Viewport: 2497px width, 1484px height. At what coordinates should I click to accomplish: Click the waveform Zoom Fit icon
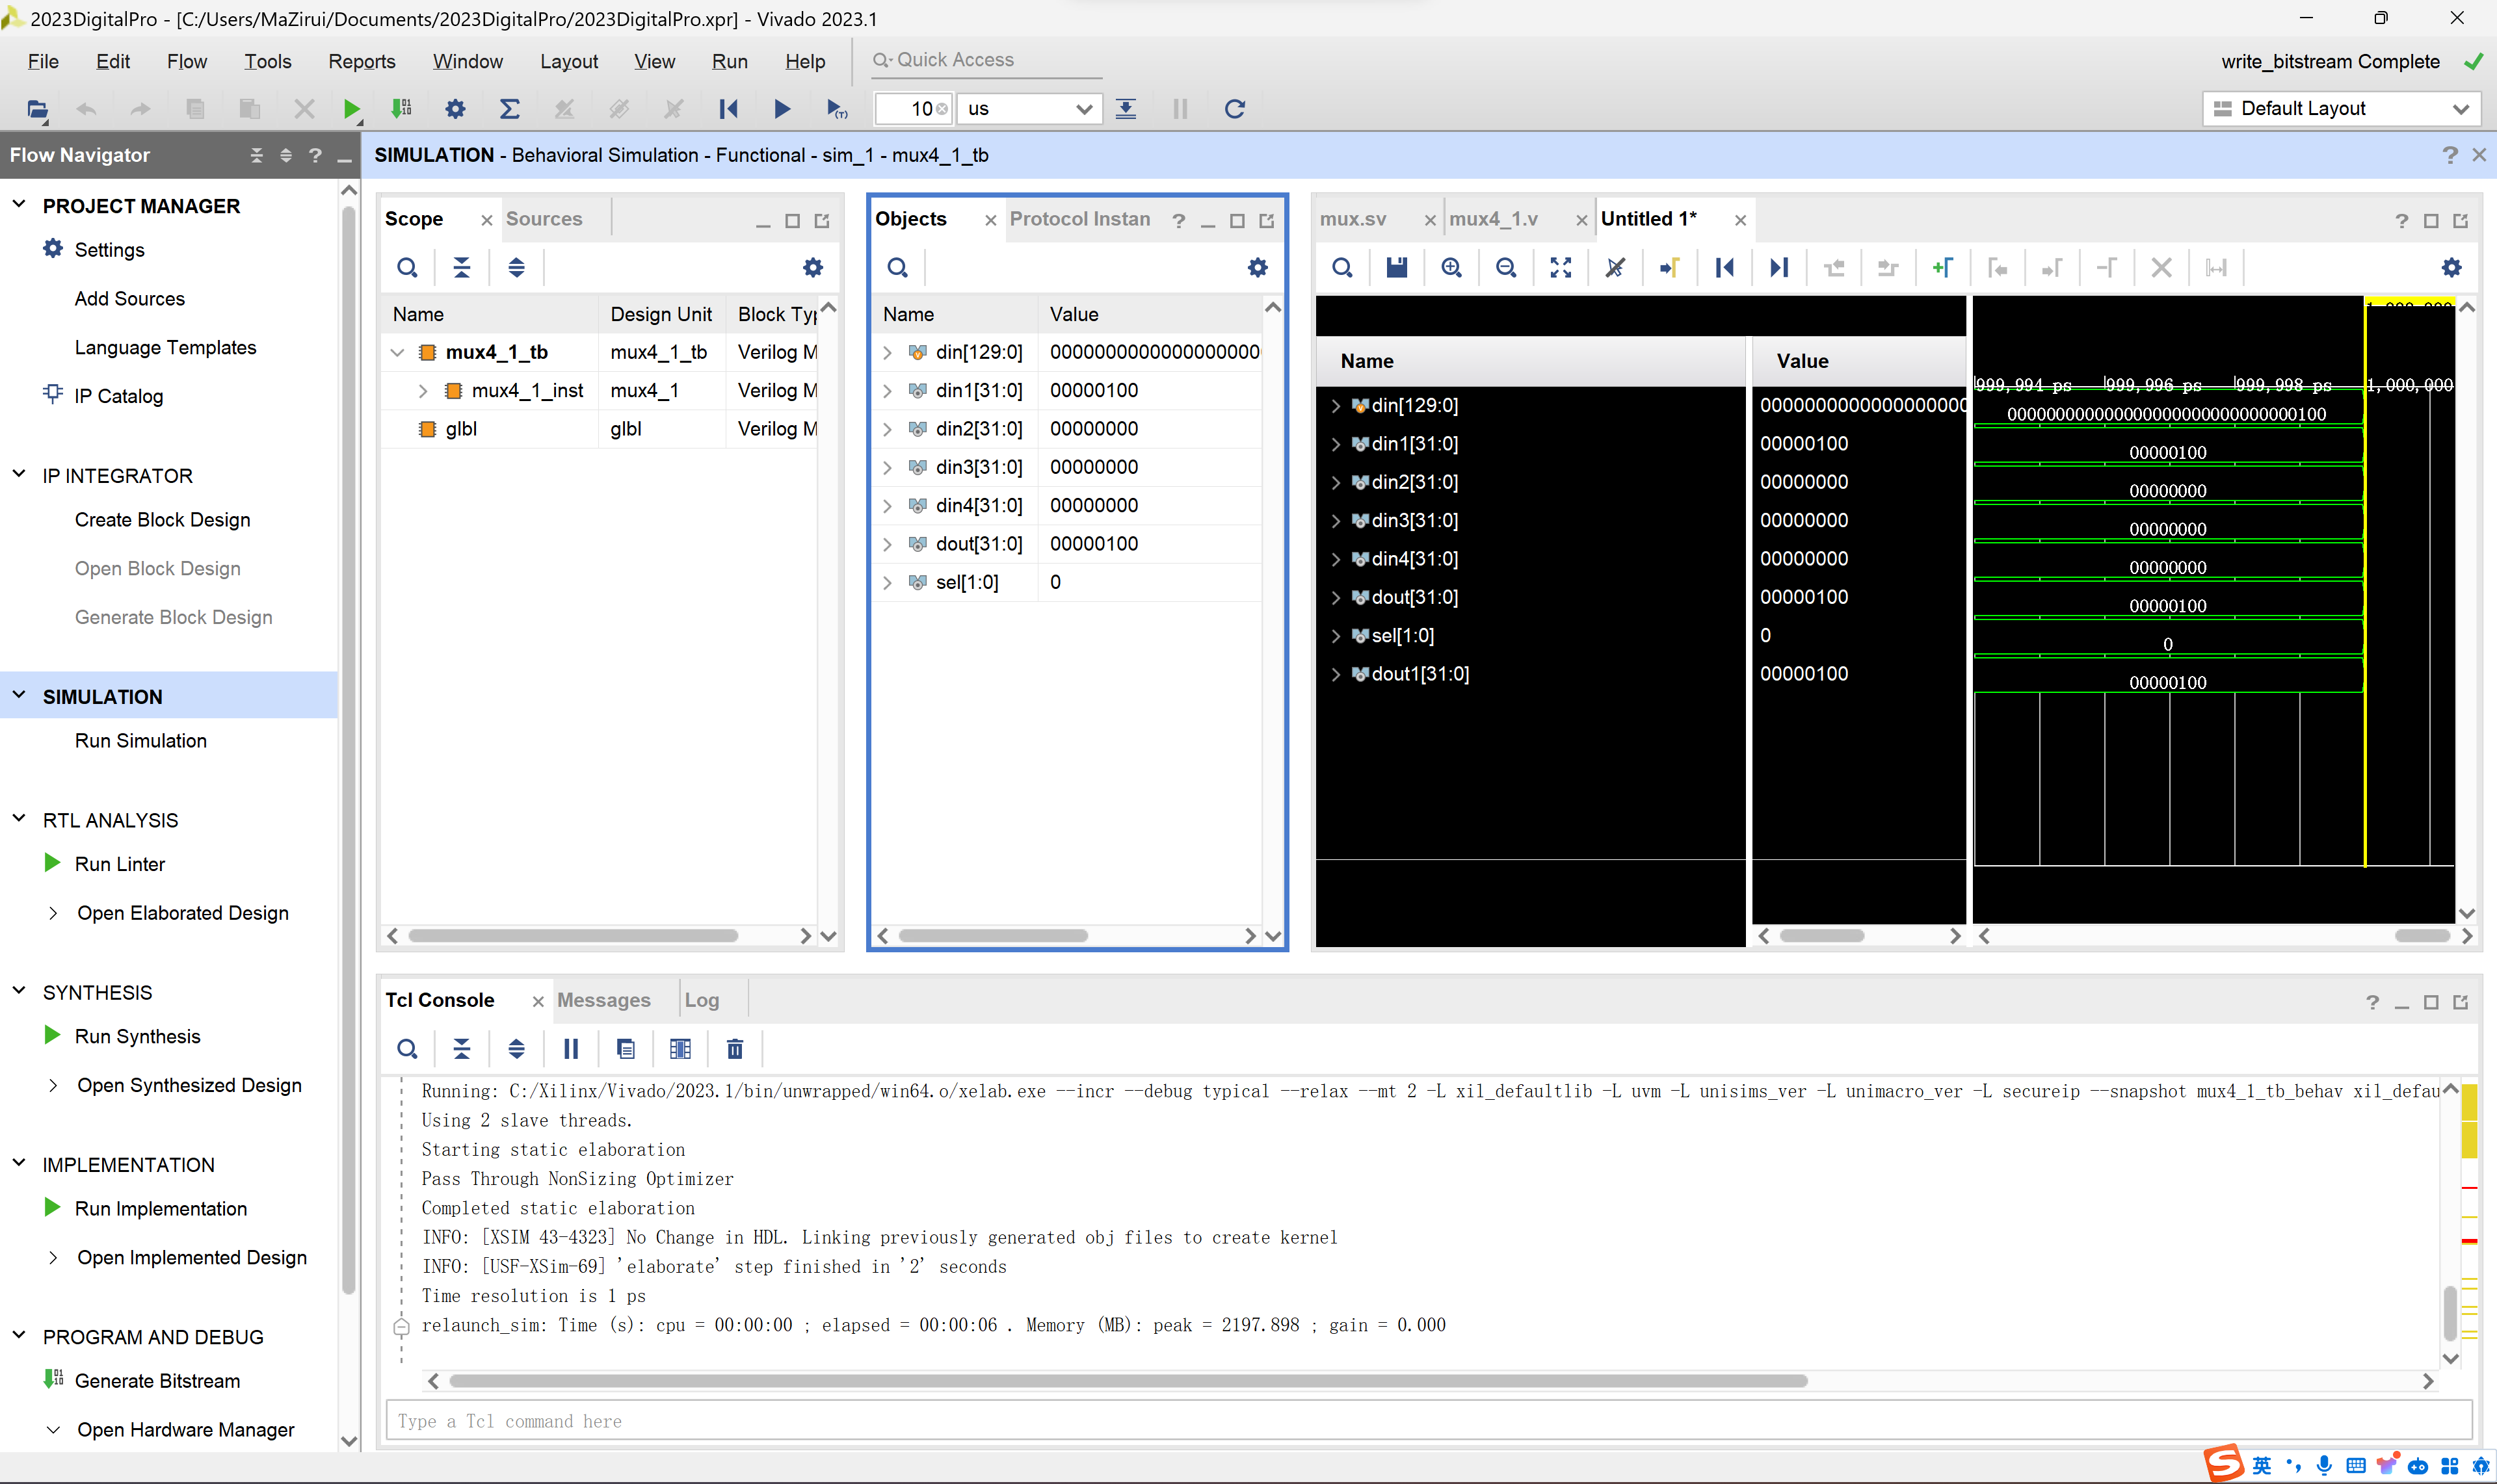[x=1561, y=267]
